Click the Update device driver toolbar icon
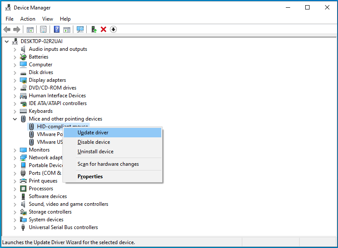The height and width of the screenshot is (248, 338). (x=94, y=29)
